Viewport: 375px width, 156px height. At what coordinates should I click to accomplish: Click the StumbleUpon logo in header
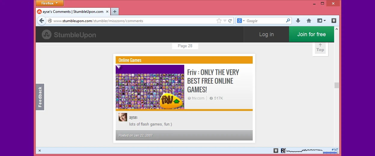(x=69, y=35)
